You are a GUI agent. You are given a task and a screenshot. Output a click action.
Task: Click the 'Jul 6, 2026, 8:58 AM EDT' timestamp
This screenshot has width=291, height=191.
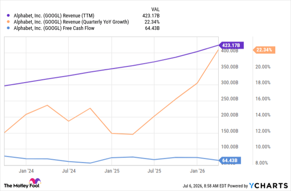coord(205,186)
